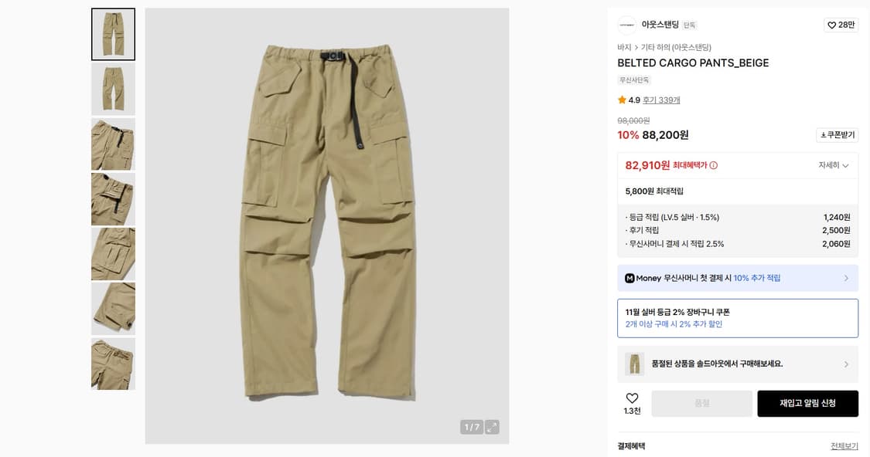Toggle the product wishlist heart (1.3천)
Screen dimensions: 870x457
coord(632,399)
